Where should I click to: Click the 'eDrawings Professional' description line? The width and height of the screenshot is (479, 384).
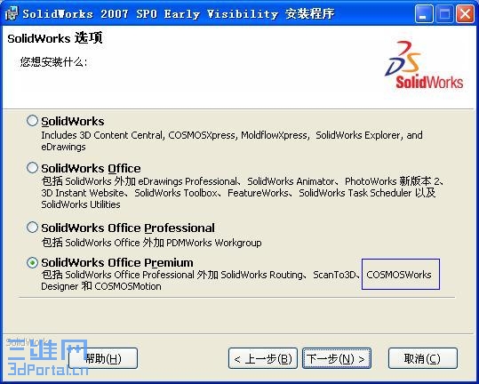click(243, 181)
